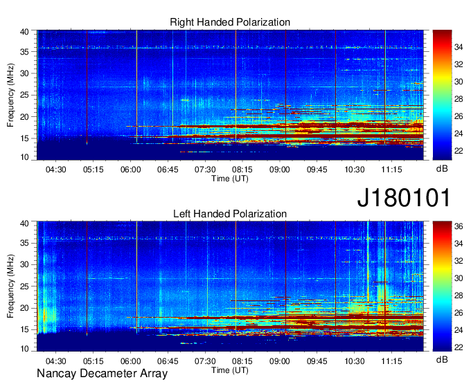The image size is (471, 382).
Task: Click the Left Handed Polarization plot title
Action: (x=230, y=214)
